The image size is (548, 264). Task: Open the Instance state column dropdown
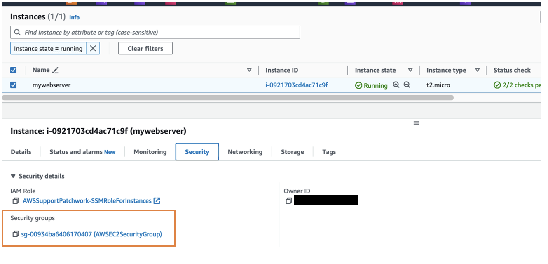click(x=411, y=70)
